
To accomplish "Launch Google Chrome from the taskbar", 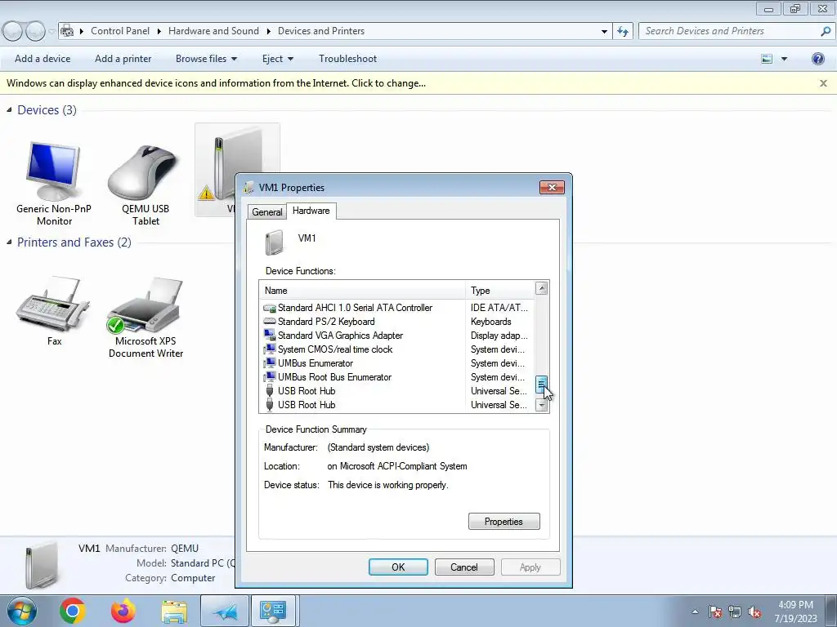I will [x=73, y=611].
